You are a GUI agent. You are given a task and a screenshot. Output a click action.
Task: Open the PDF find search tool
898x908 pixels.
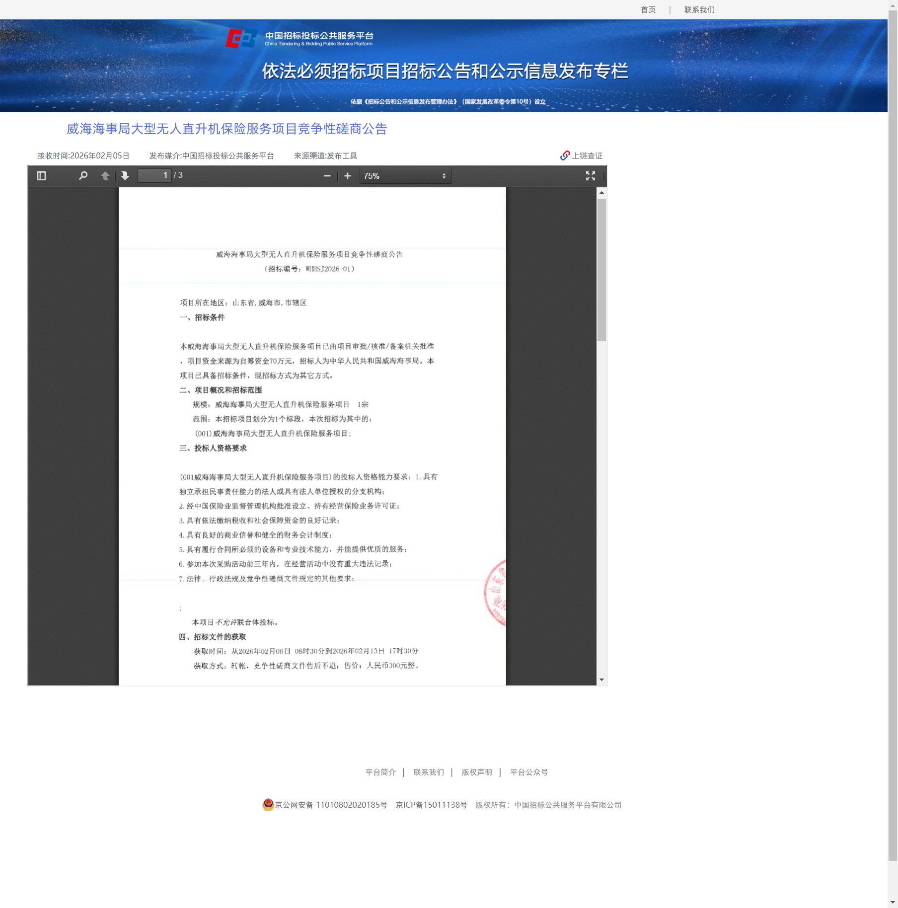tap(83, 176)
